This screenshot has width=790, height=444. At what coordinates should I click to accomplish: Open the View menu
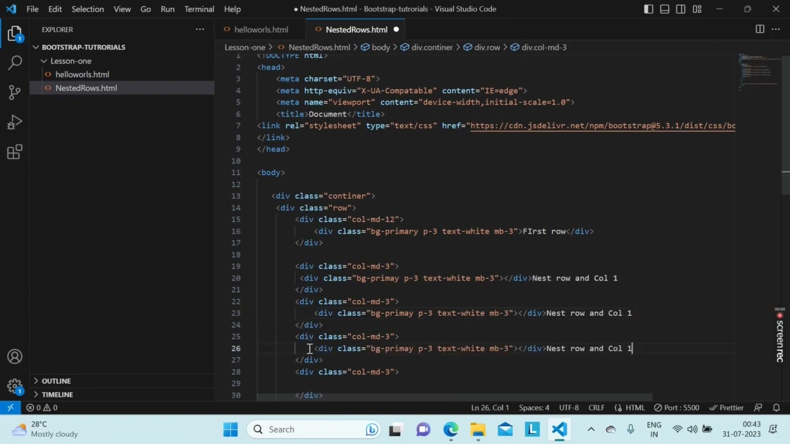tap(122, 9)
